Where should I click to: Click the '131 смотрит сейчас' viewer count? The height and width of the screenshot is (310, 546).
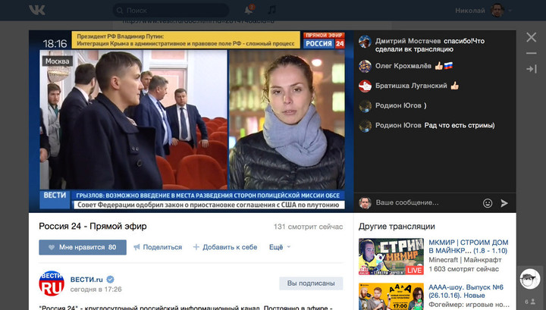click(x=308, y=227)
